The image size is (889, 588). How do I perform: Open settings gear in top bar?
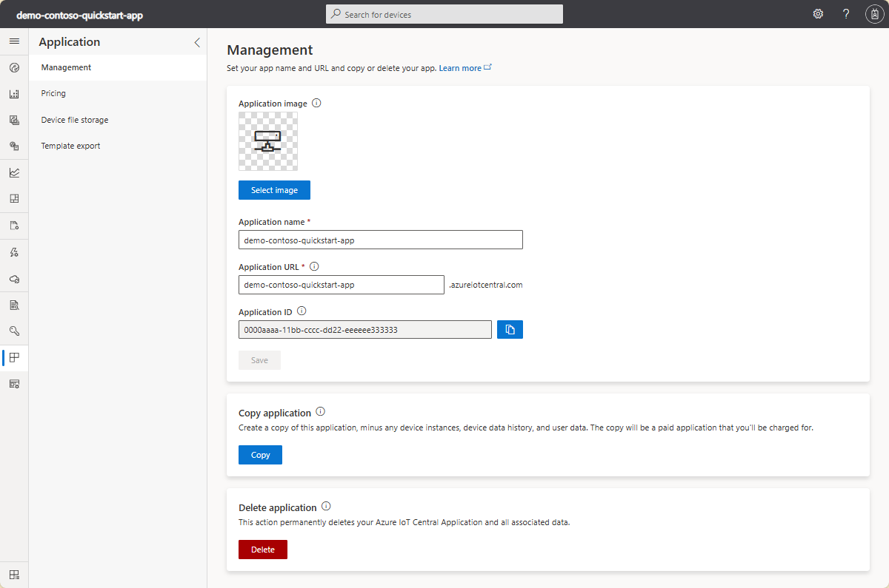pyautogui.click(x=818, y=14)
